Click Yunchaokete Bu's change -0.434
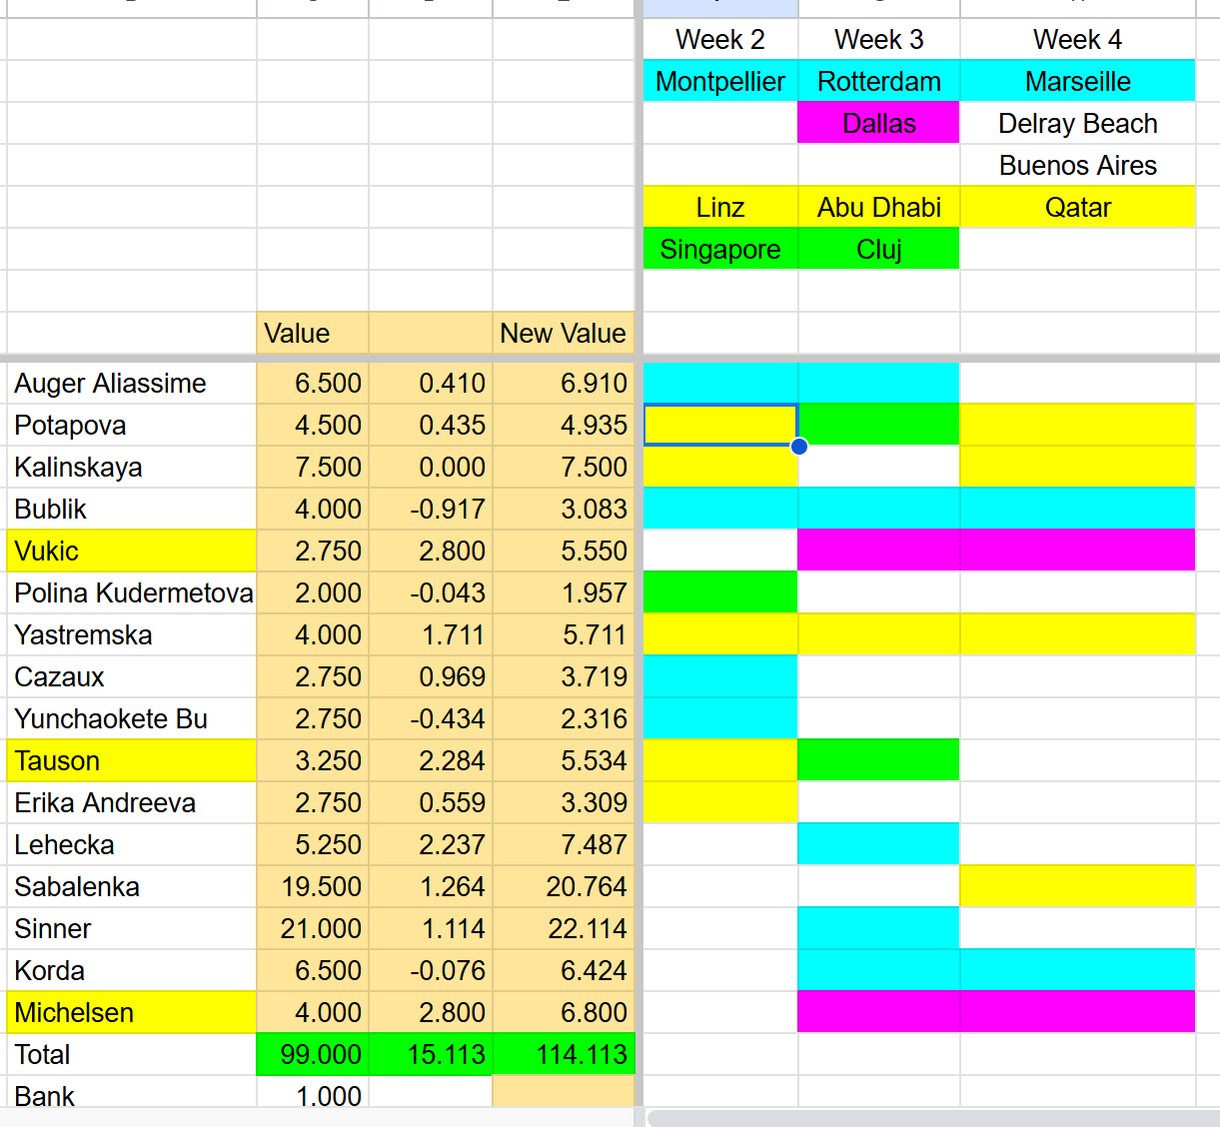This screenshot has width=1220, height=1127. click(431, 719)
